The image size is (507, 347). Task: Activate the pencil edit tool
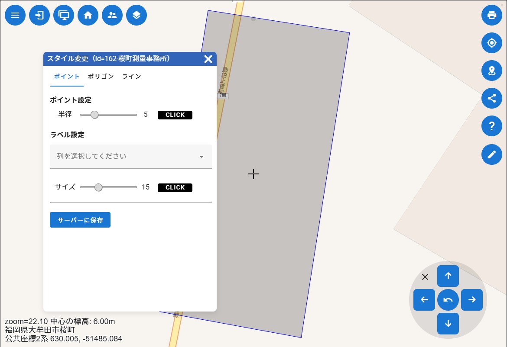[492, 154]
